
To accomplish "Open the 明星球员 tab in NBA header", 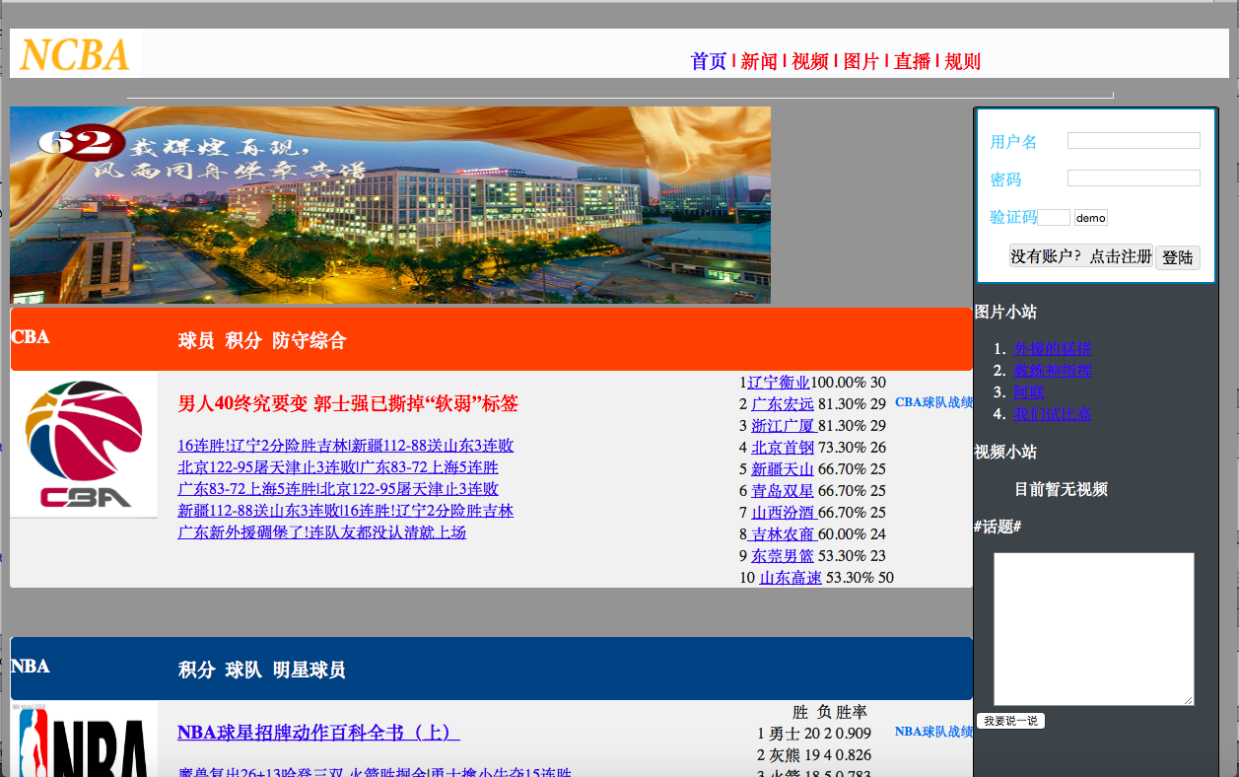I will coord(310,671).
